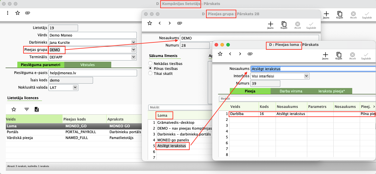Image resolution: width=376 pixels, height=174 pixels.
Task: Click Jauns plus icon in Pieejas loma window
Action: click(325, 55)
